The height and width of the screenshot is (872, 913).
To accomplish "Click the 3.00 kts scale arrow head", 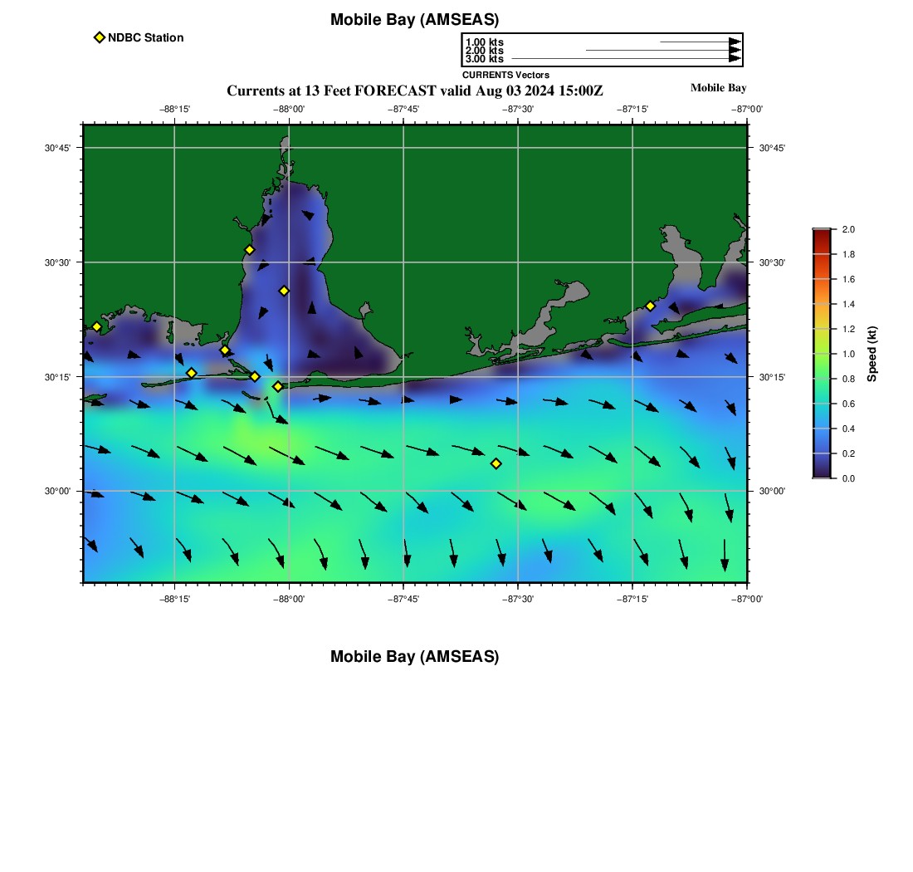I will (735, 59).
